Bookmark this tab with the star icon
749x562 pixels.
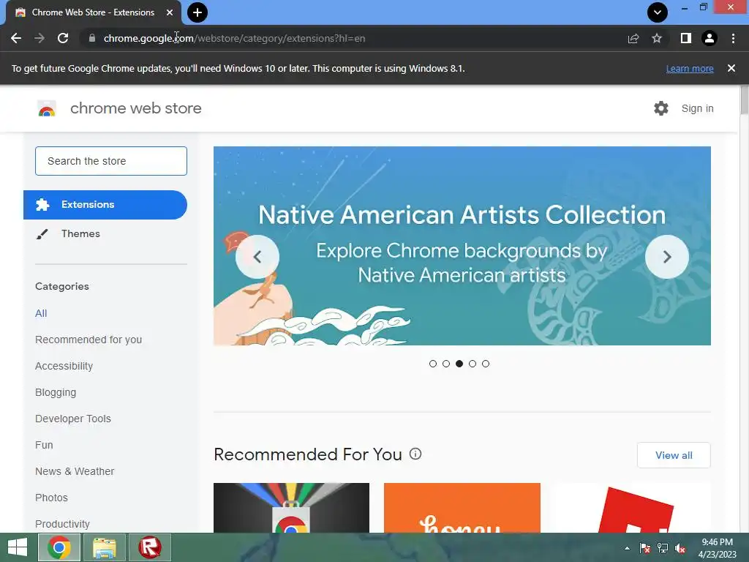click(657, 38)
